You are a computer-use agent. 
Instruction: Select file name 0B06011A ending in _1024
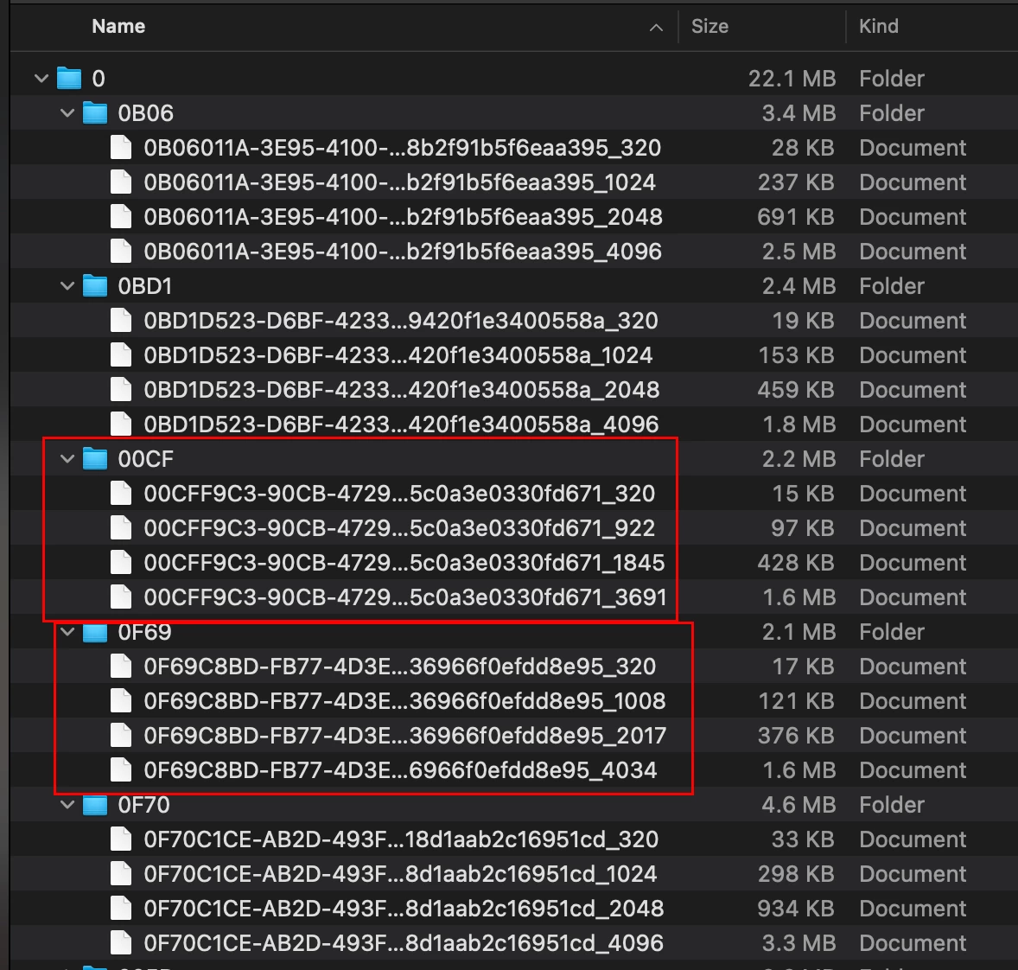click(x=400, y=182)
